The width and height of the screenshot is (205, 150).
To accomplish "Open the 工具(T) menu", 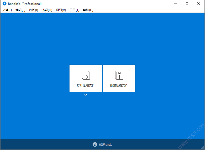I will point(74,10).
